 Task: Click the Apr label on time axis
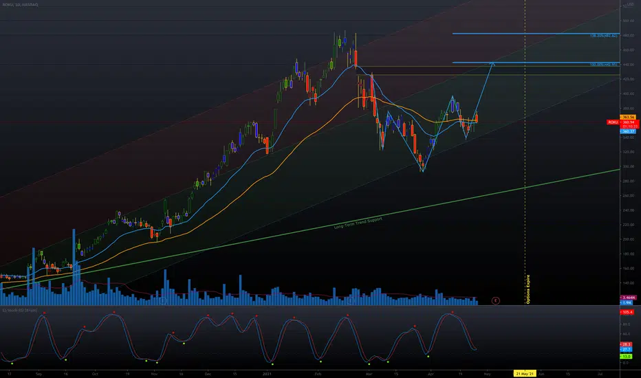coord(431,373)
